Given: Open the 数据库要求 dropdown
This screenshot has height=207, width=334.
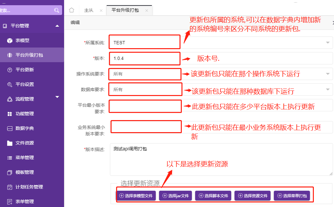Looking at the screenshot, I should 327,90.
